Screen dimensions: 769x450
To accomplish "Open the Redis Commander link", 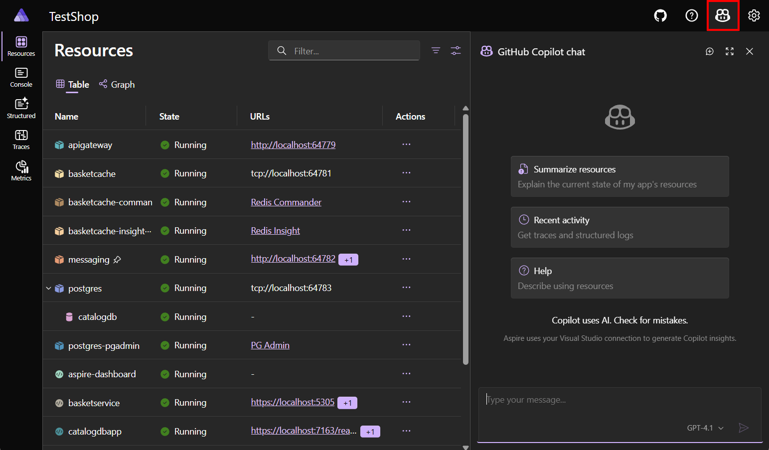I will click(286, 202).
